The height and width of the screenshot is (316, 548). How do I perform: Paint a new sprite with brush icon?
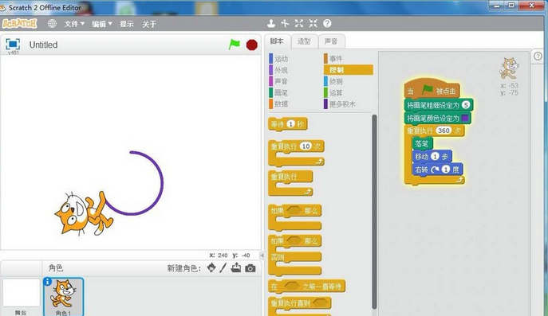223,268
